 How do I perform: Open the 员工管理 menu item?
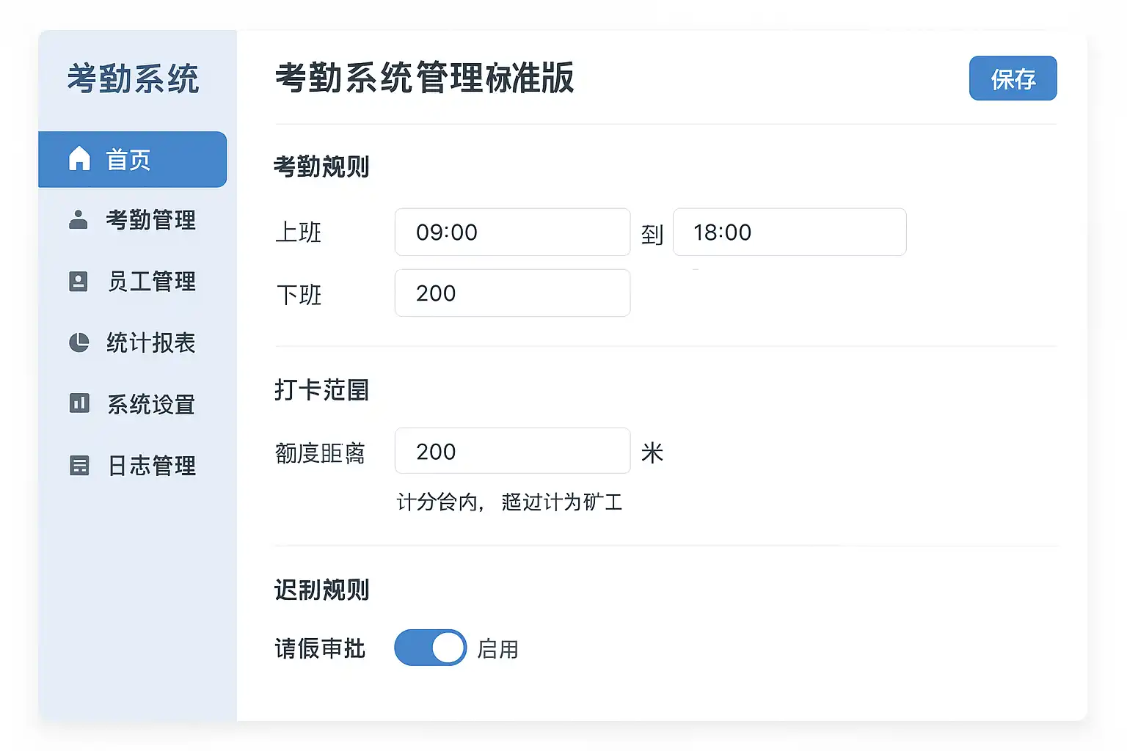151,282
